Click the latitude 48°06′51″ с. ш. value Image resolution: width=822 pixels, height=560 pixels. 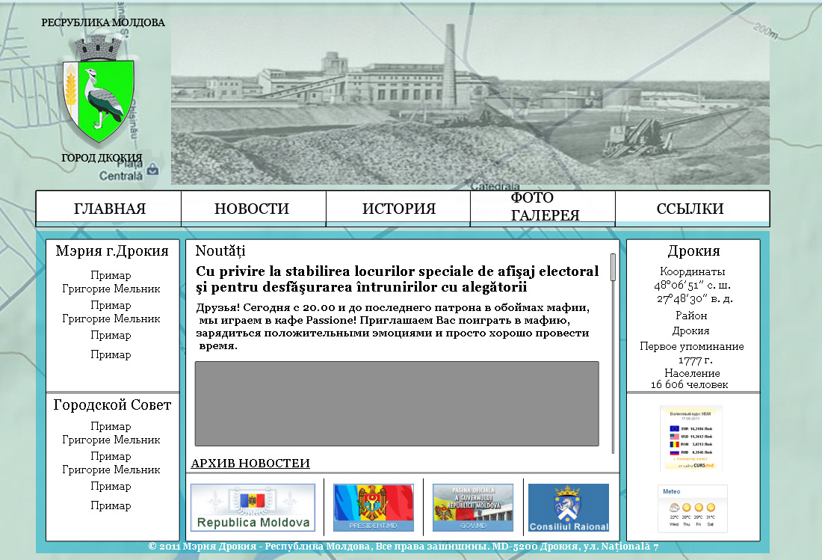click(693, 286)
